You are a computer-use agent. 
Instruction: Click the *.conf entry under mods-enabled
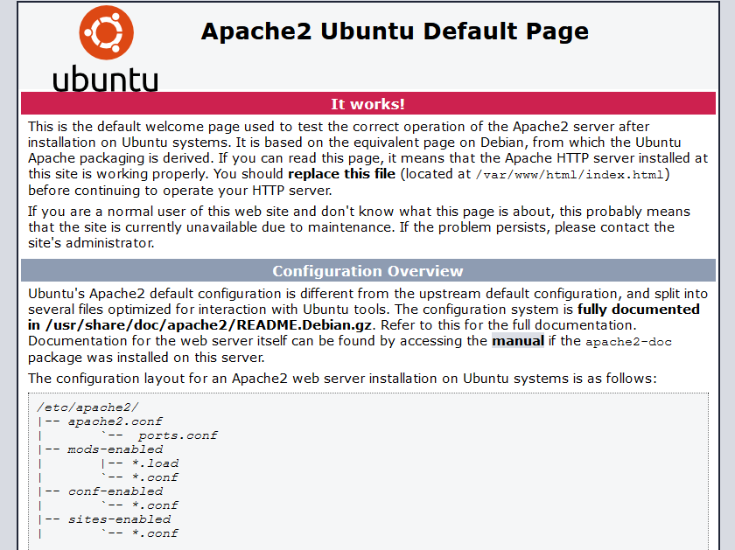155,477
